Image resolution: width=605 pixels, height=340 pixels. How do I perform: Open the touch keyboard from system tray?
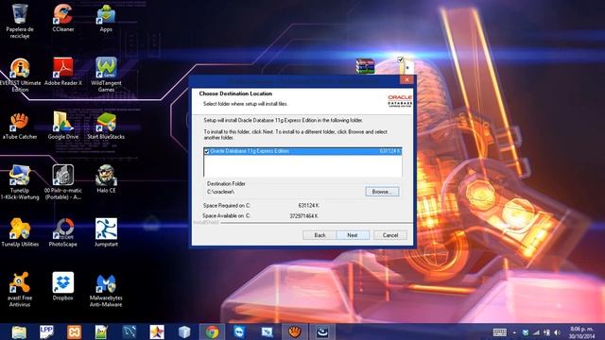(x=500, y=332)
